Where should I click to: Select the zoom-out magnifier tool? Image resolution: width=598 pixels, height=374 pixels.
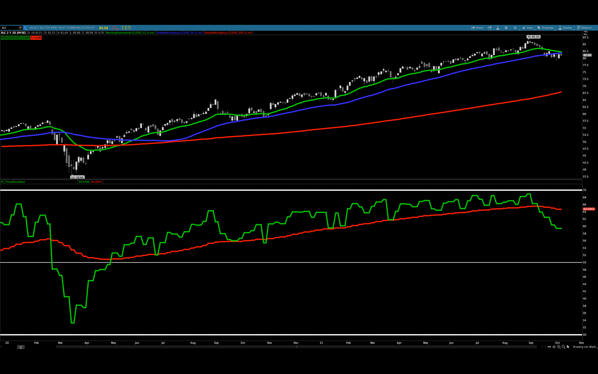[563, 347]
